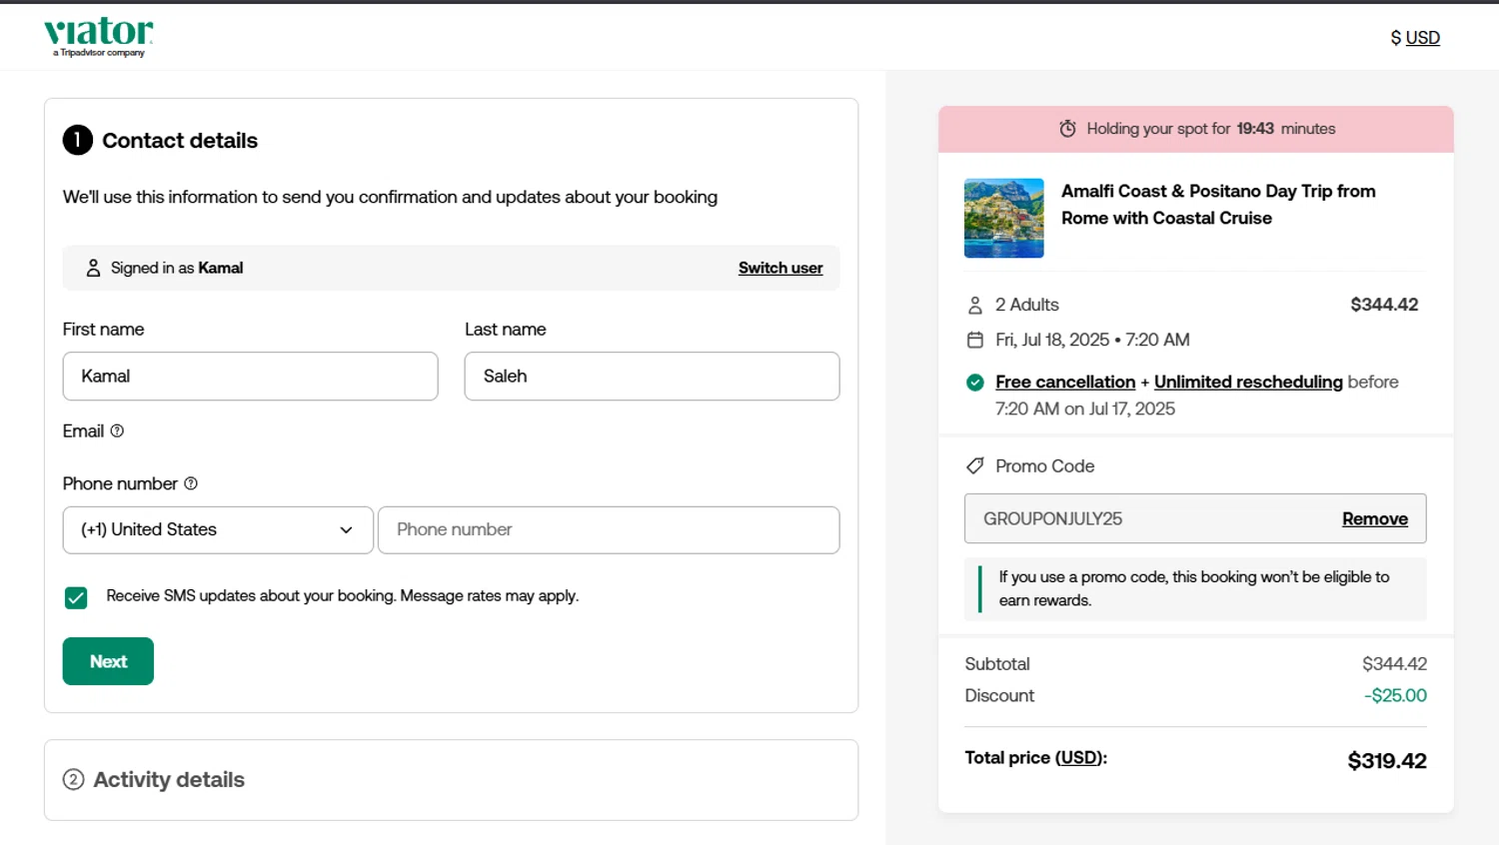
Task: Click the Phone number help icon
Action: 191,483
